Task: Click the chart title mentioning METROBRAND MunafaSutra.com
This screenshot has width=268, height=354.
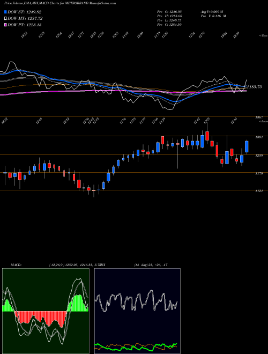Action: click(60, 3)
